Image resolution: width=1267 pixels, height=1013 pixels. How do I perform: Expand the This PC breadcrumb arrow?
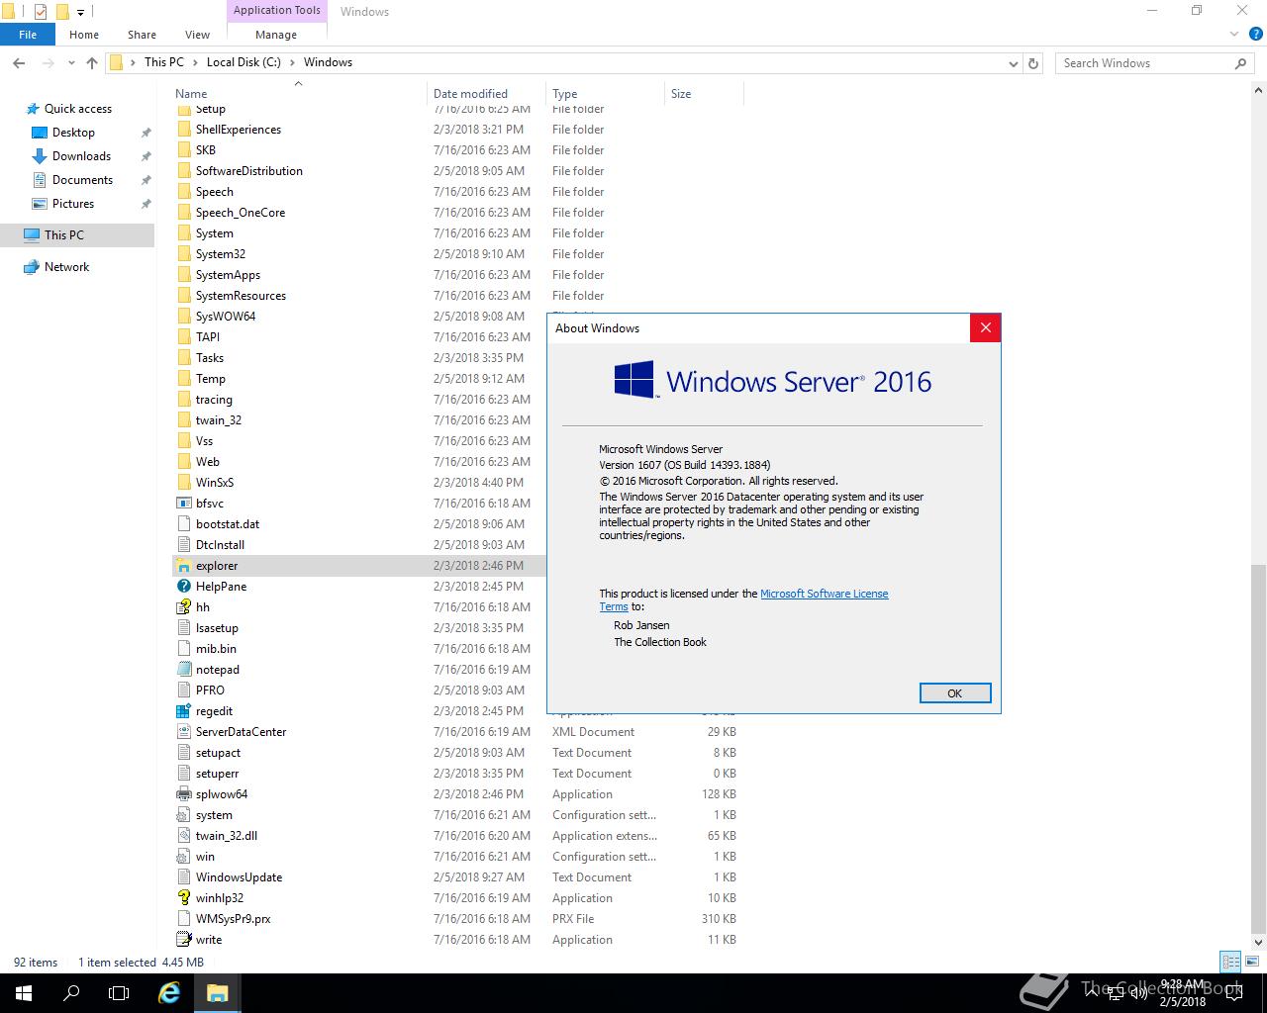tap(195, 62)
